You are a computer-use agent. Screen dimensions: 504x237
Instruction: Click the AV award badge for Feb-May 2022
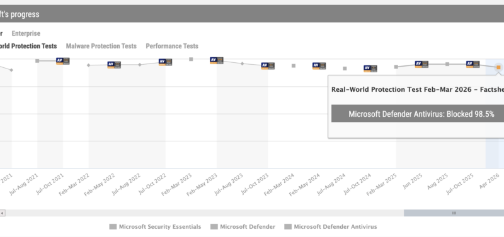[114, 65]
